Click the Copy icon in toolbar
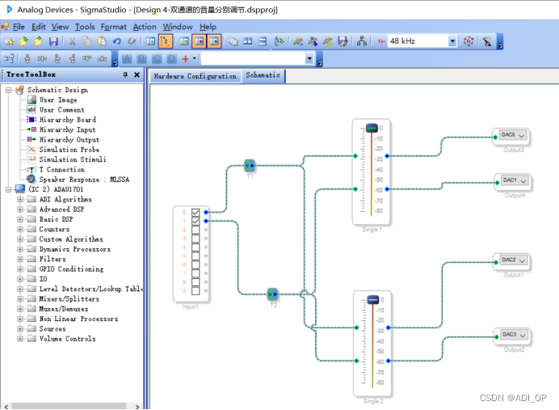Screen dimensions: 559x410 (x=87, y=41)
